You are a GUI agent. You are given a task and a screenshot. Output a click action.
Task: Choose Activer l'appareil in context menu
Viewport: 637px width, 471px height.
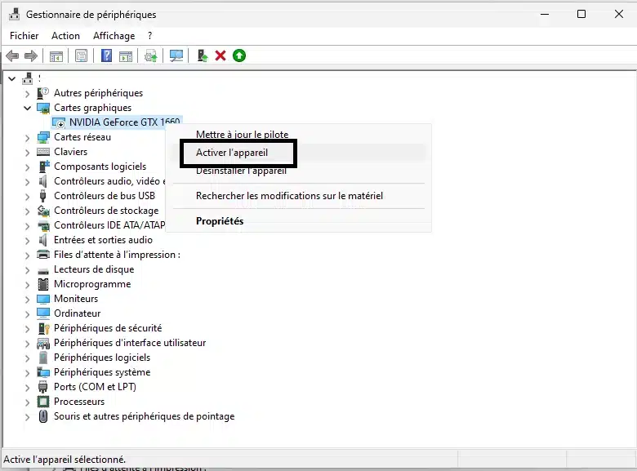tap(232, 153)
